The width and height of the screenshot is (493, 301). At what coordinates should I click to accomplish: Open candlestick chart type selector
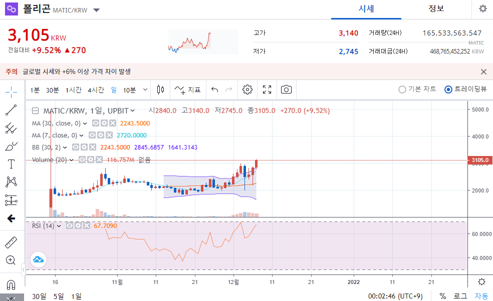click(x=160, y=90)
